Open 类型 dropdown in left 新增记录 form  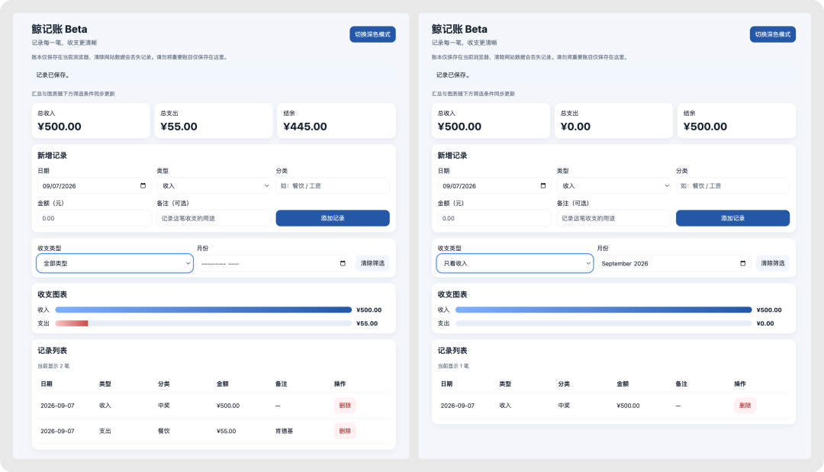click(214, 186)
